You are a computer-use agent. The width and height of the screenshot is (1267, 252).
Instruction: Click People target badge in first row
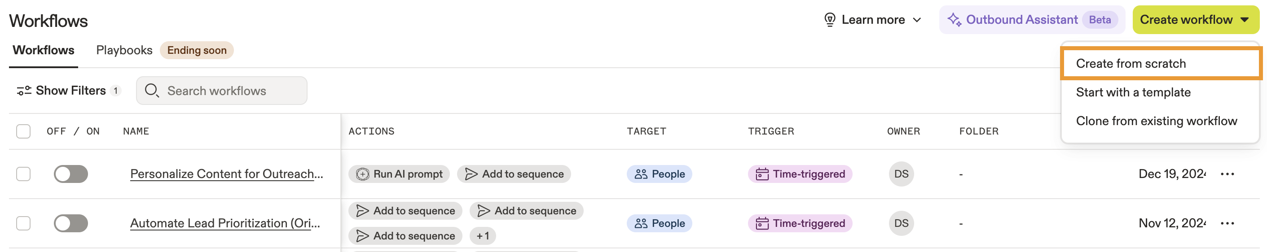[659, 174]
